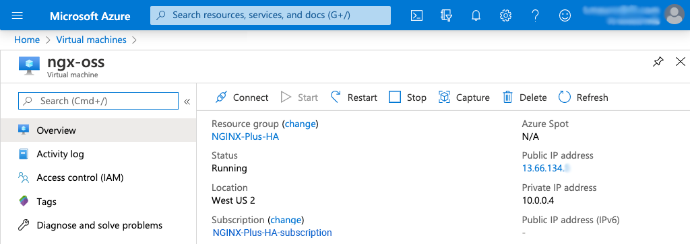Connect to the virtual machine
Viewport: 690px width, 244px height.
pos(242,97)
